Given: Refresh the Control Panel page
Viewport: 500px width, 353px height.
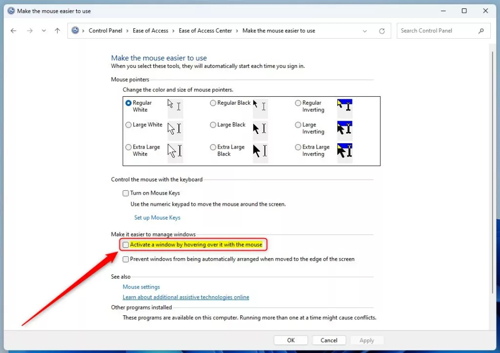Looking at the screenshot, I should [x=382, y=31].
